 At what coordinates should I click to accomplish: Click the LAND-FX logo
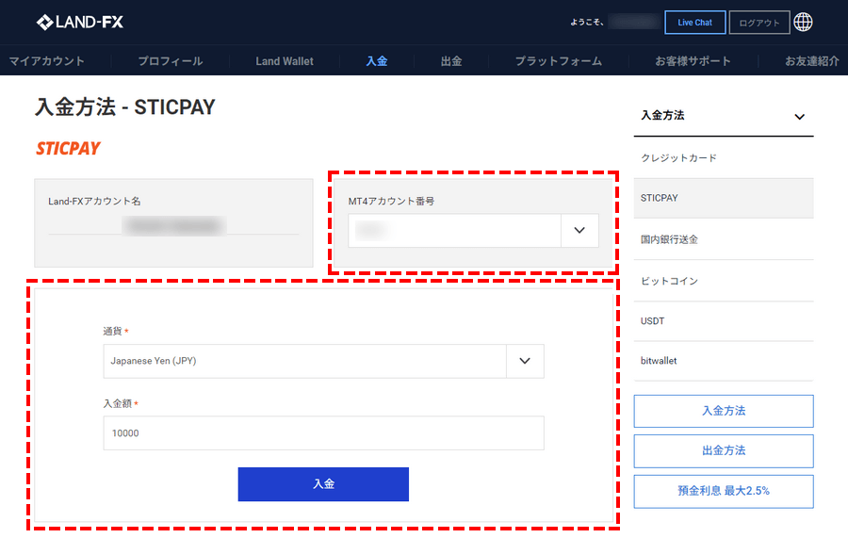point(80,23)
